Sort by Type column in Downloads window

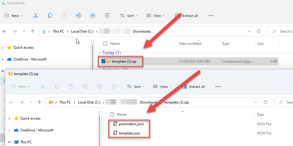click(225, 44)
